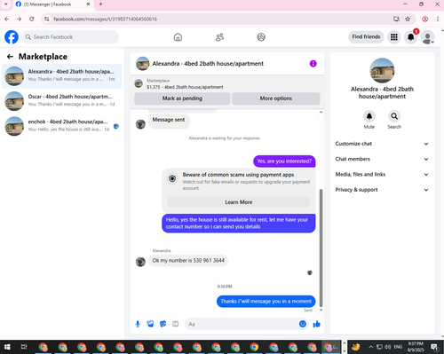Open the Chrome three-dot menu
The image size is (444, 354).
[x=438, y=19]
